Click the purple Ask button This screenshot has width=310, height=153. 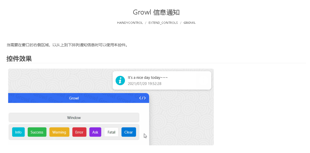tap(95, 132)
